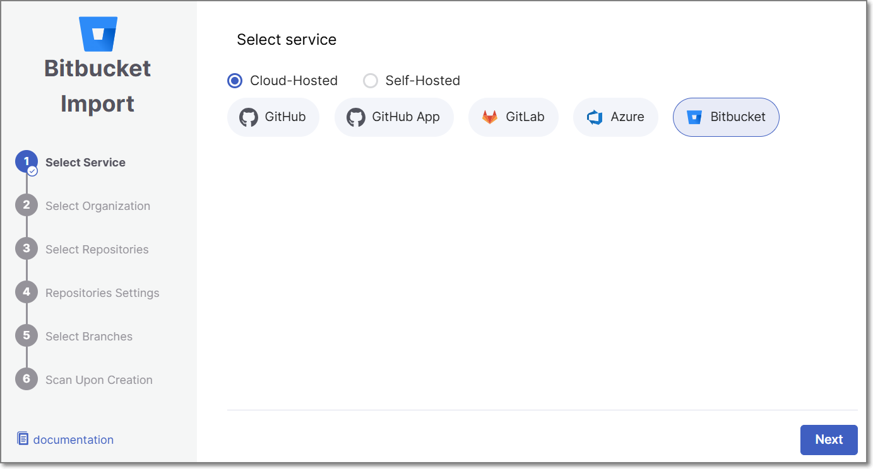This screenshot has height=469, width=873.
Task: Click the GitHub App octocat icon
Action: click(x=355, y=117)
